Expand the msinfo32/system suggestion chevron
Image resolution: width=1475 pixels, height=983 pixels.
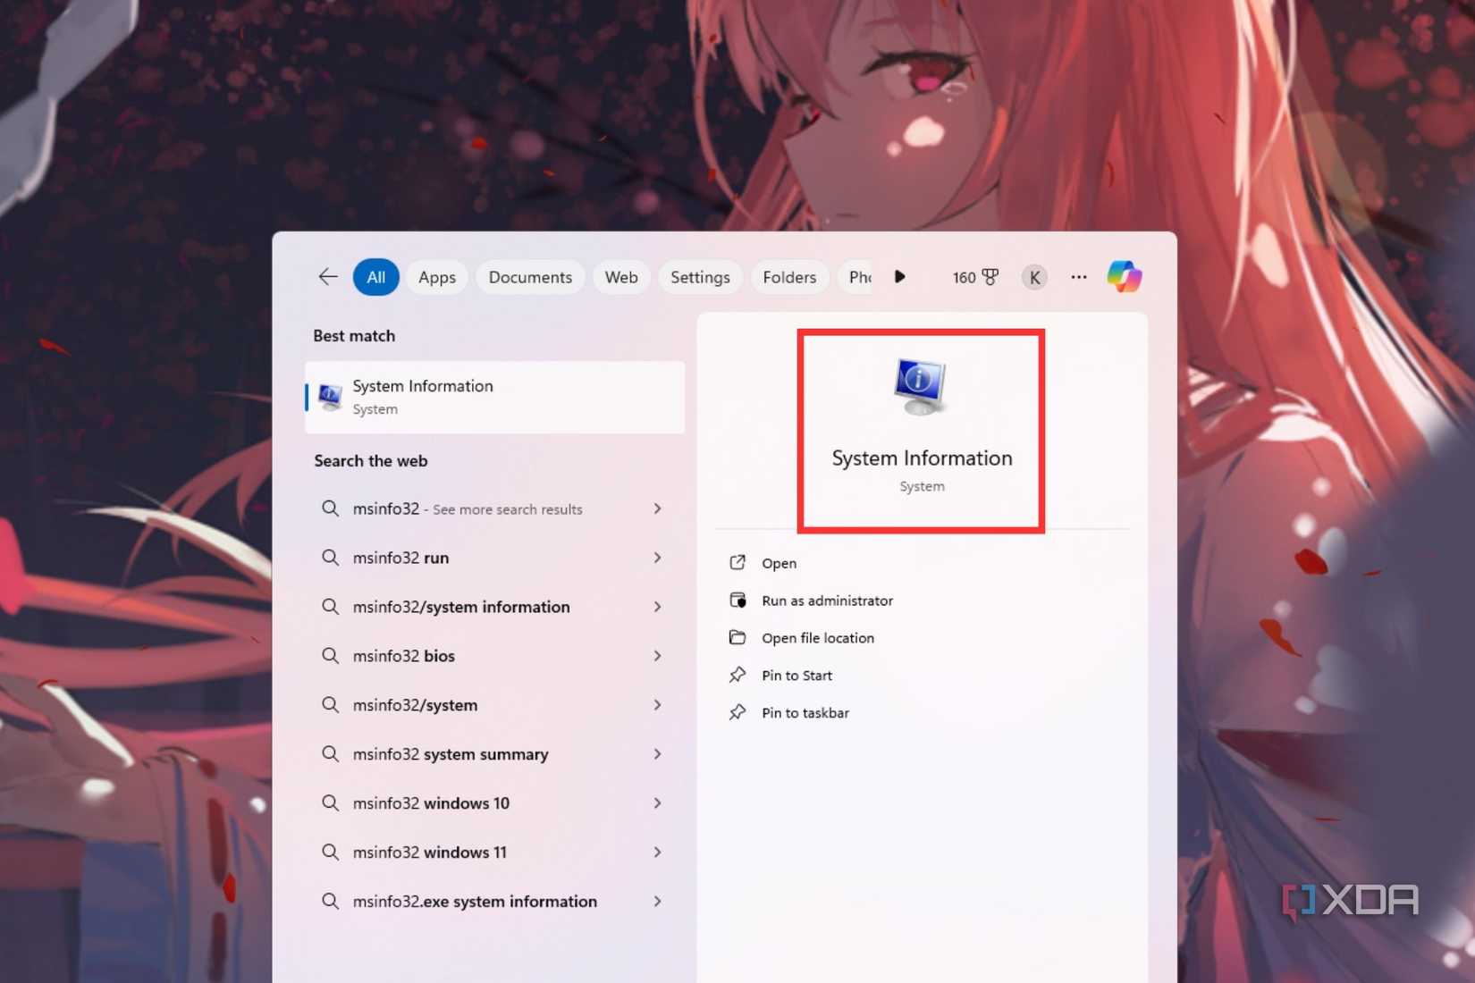657,705
